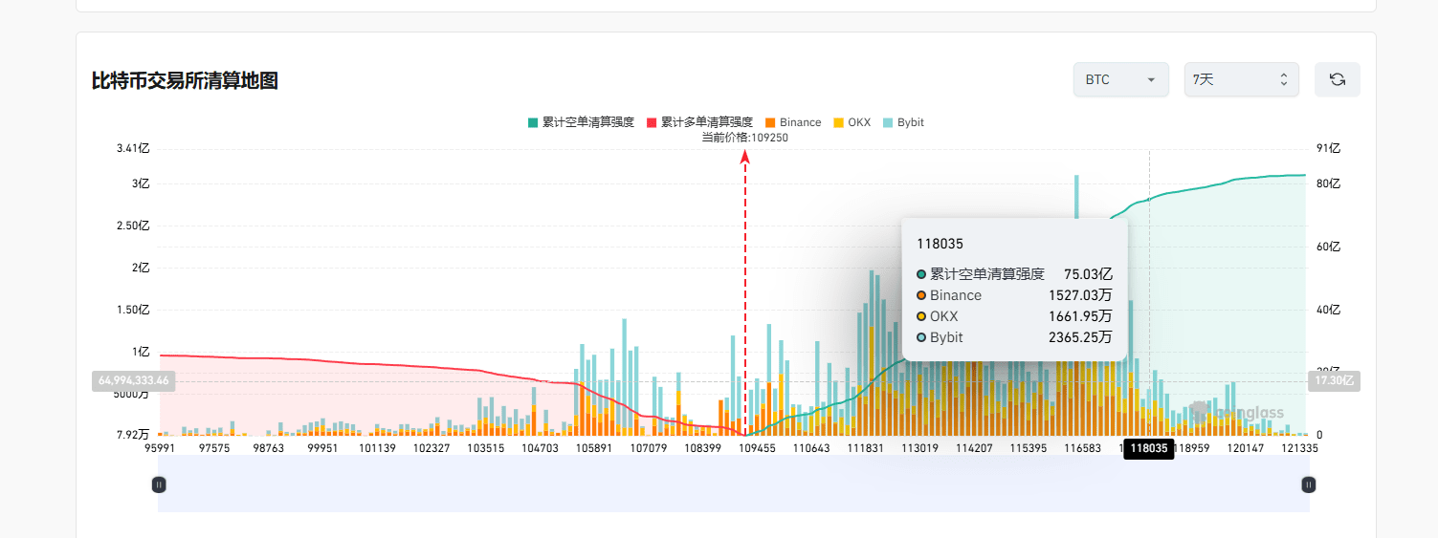
Task: Click the right range slider handle
Action: pyautogui.click(x=1308, y=484)
